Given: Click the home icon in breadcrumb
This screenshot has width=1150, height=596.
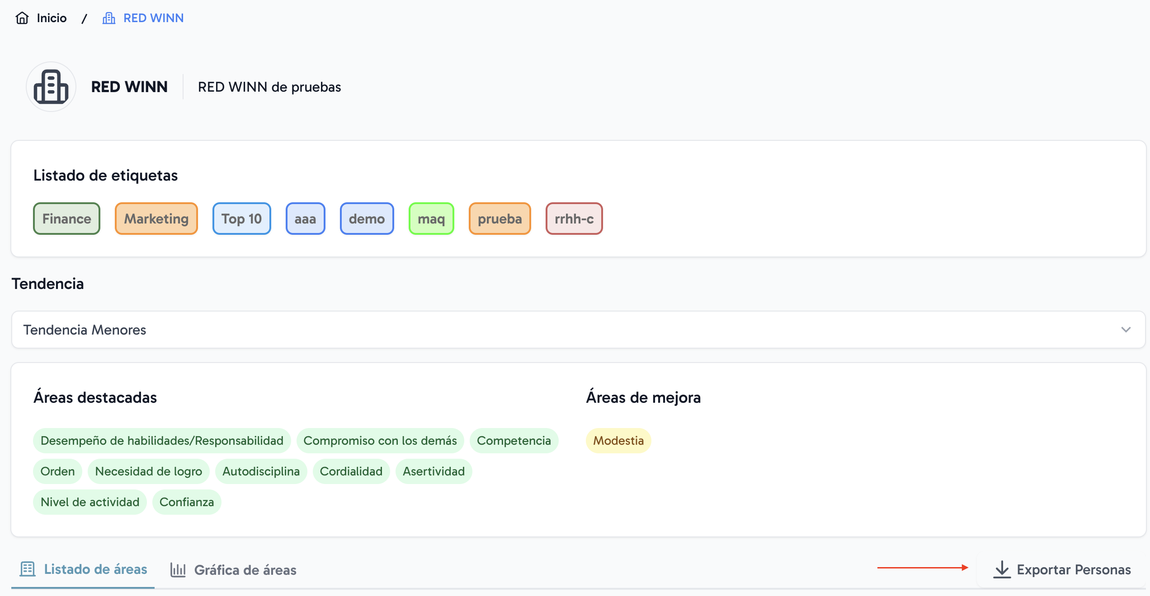Looking at the screenshot, I should (x=22, y=18).
